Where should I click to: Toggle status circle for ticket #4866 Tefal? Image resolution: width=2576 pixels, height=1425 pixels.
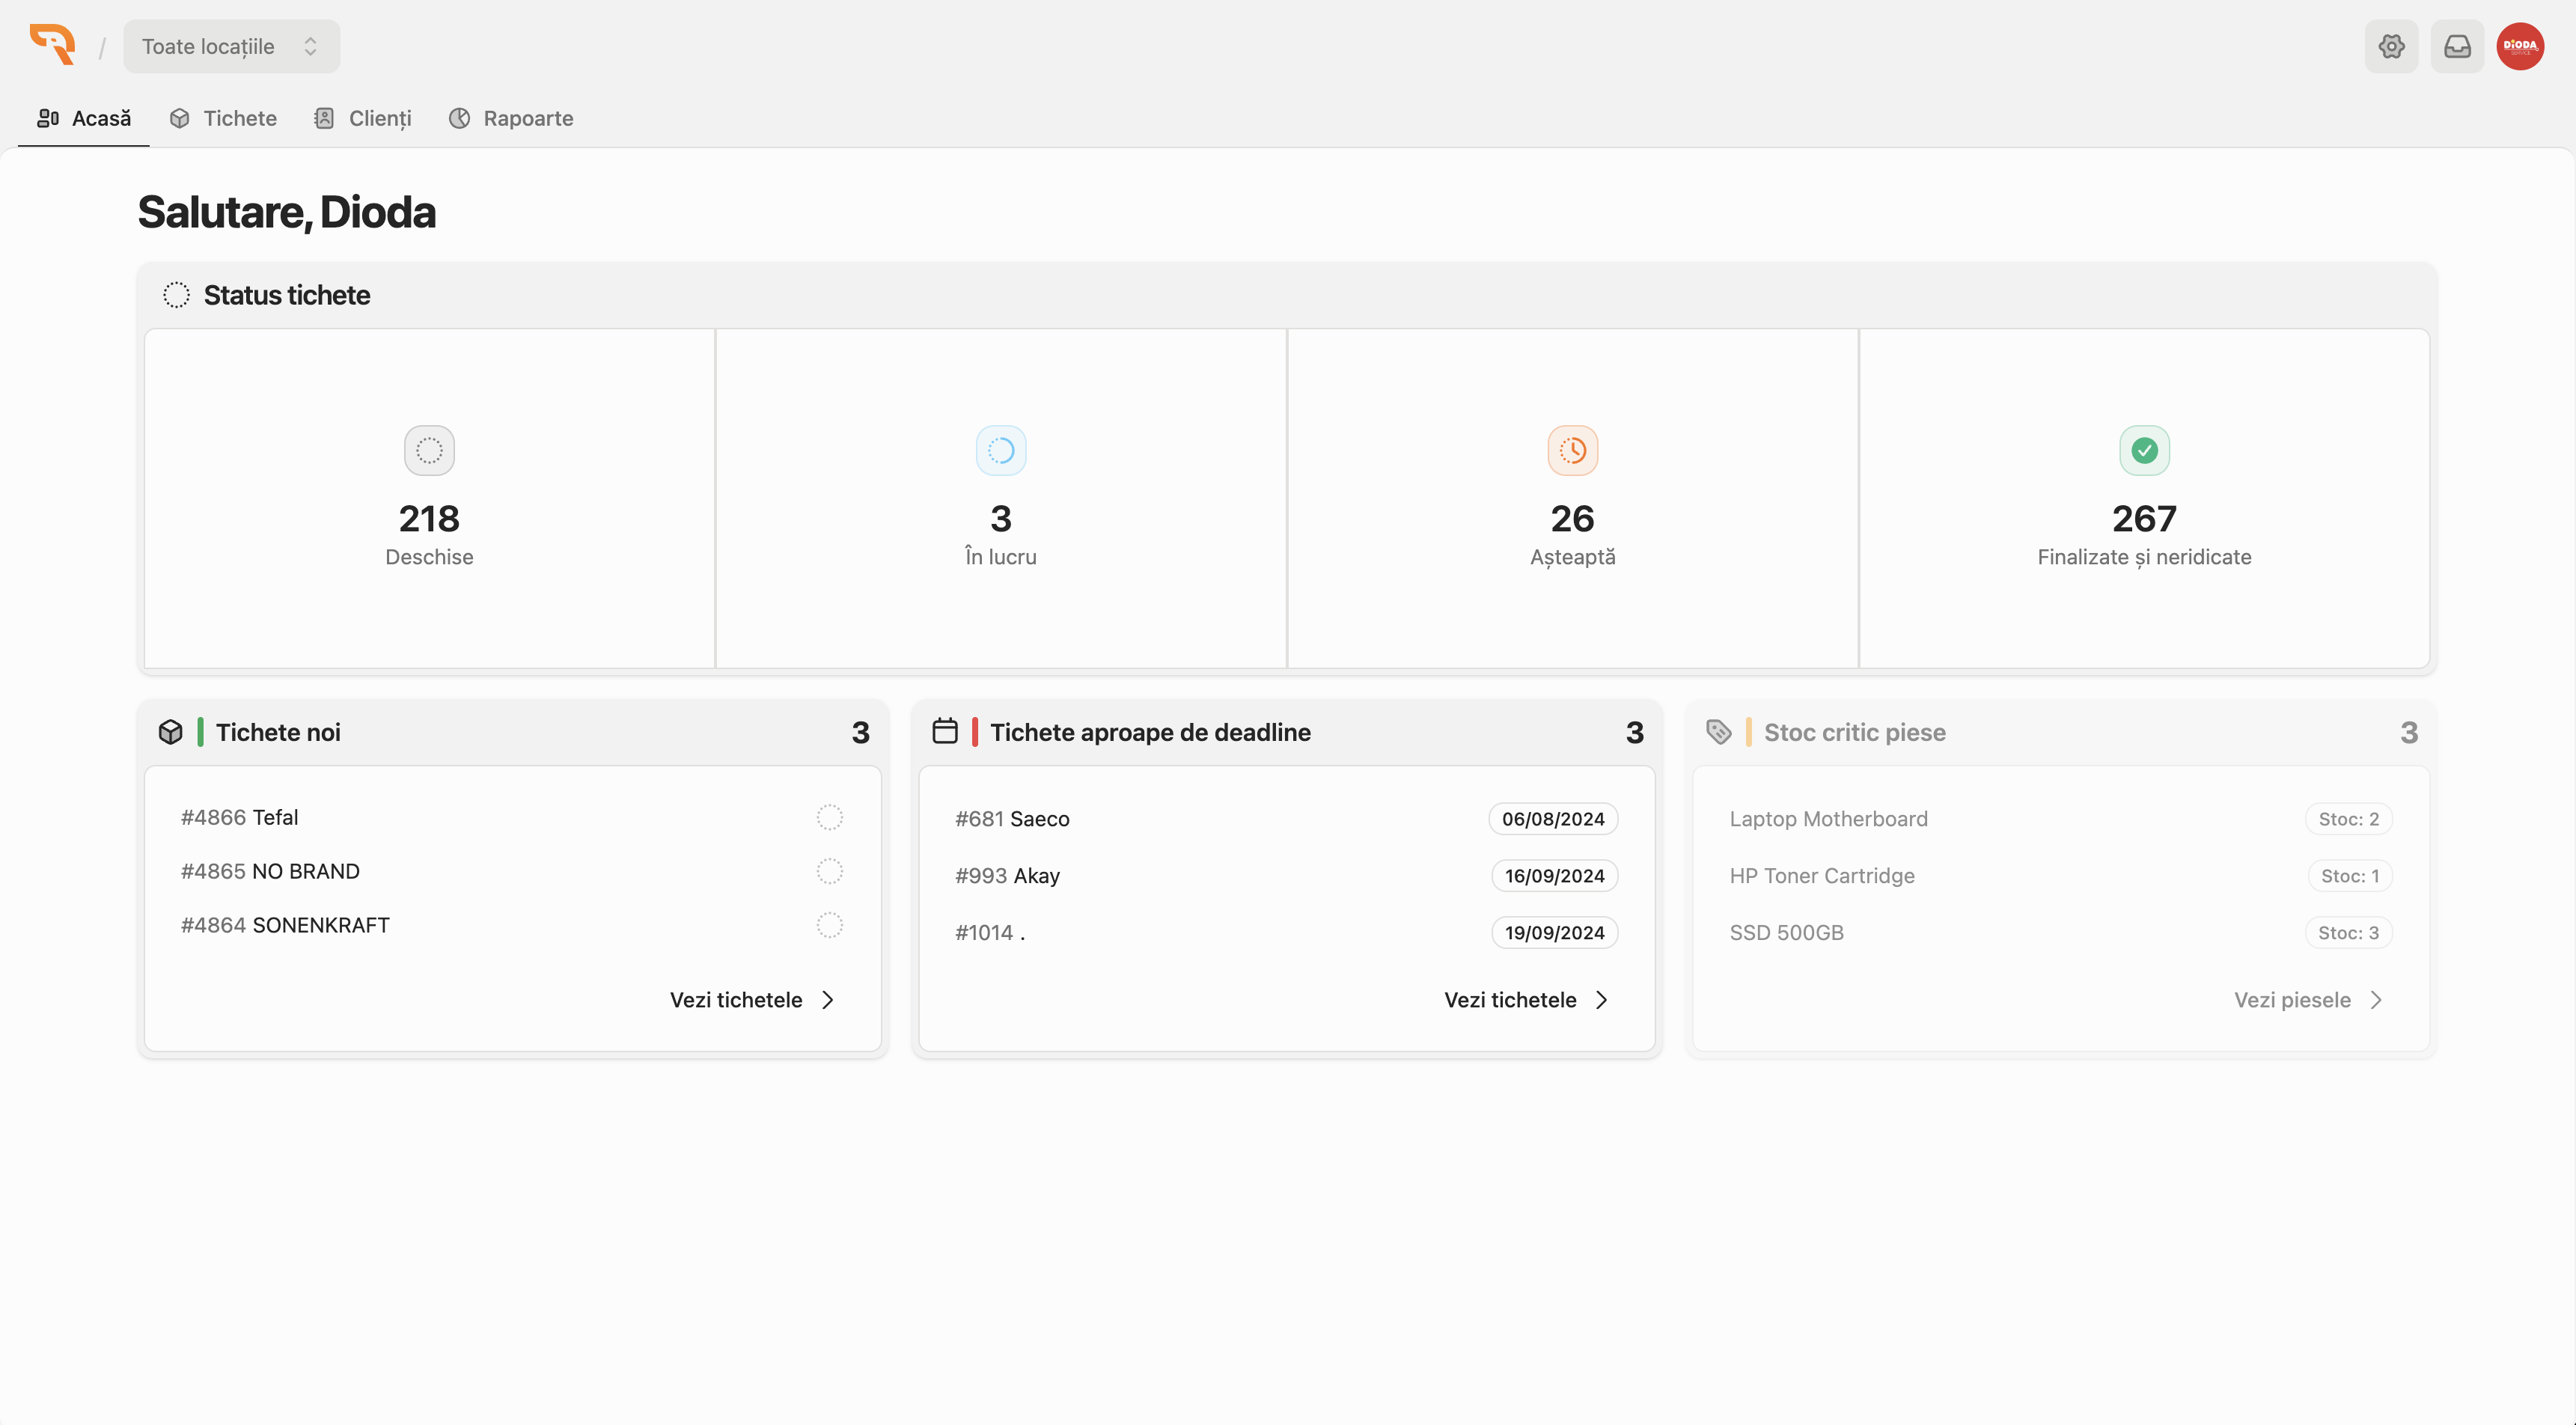coord(829,817)
